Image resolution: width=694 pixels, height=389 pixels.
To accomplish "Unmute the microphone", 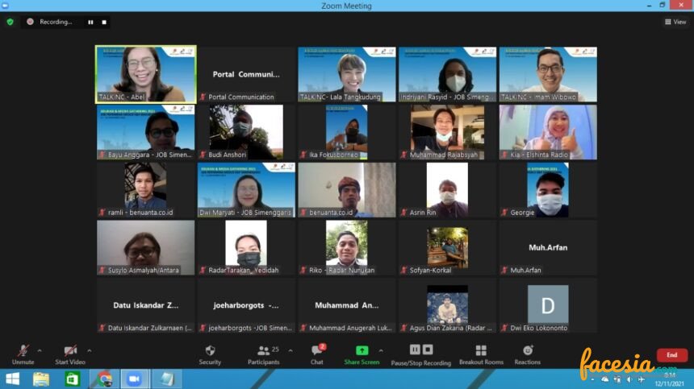I will 23,353.
